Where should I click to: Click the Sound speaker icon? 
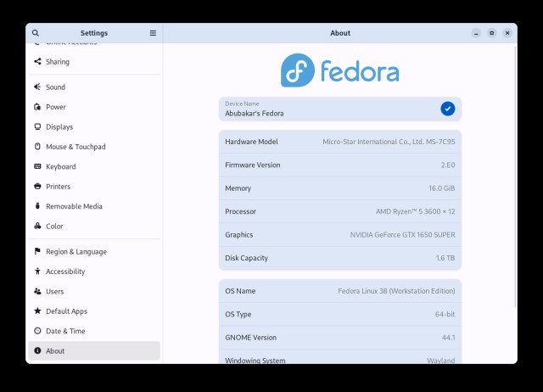[37, 87]
